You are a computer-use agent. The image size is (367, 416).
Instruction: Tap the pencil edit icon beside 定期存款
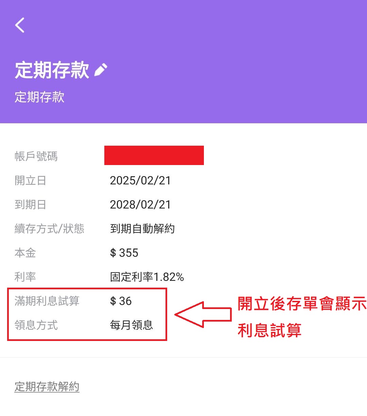(101, 70)
